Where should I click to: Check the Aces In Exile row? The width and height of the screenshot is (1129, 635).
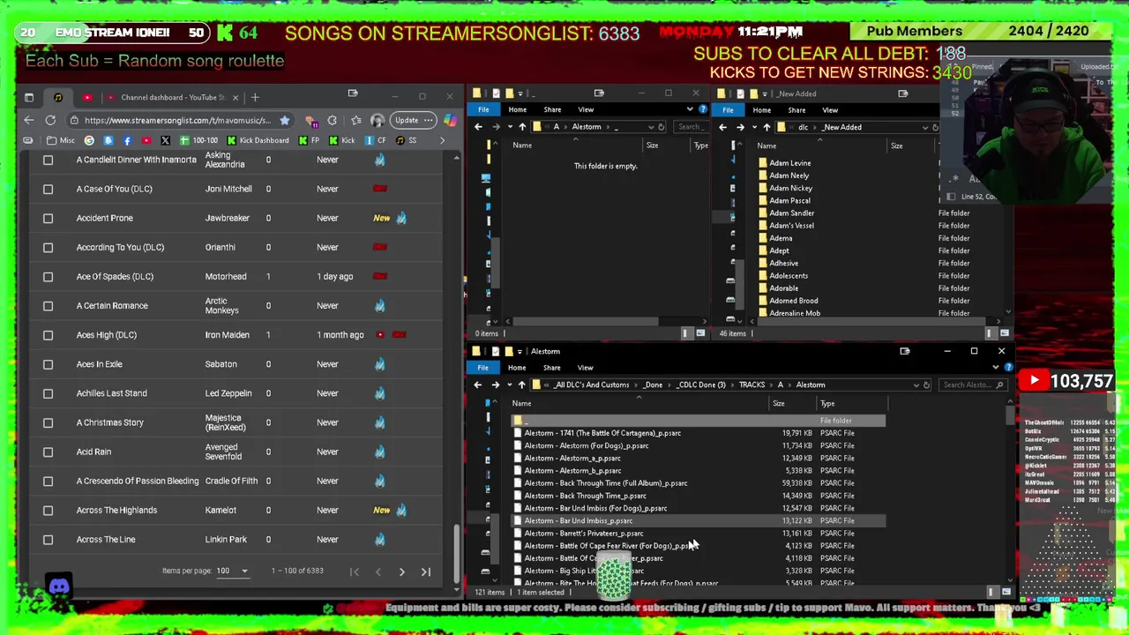point(49,364)
